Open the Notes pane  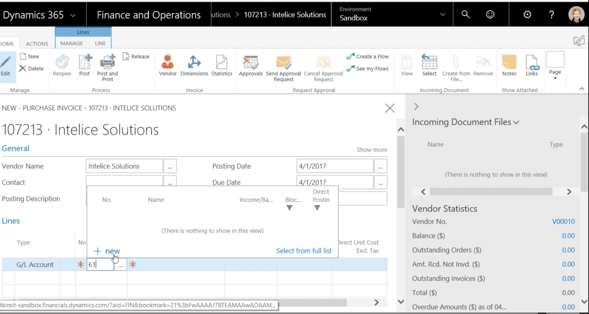(x=509, y=65)
